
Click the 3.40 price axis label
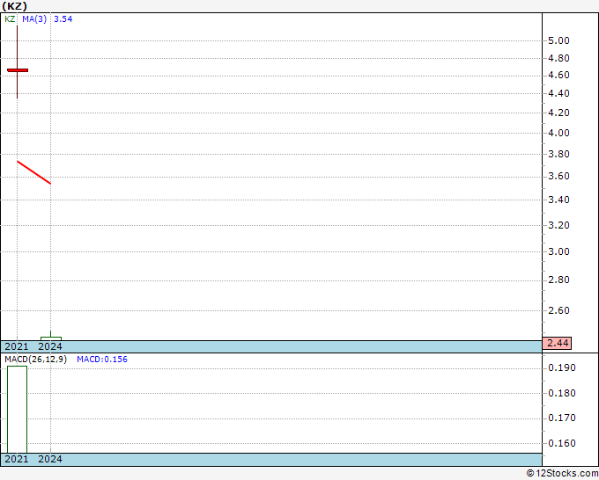558,200
